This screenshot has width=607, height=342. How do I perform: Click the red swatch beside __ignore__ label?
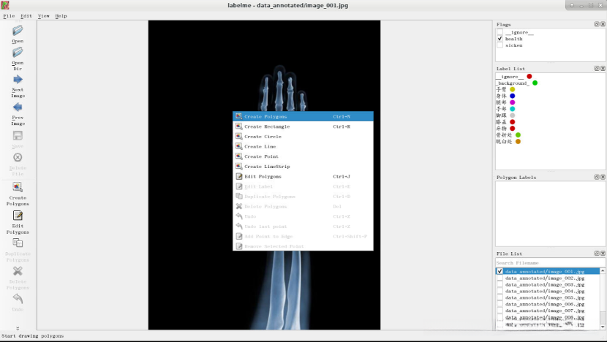click(x=529, y=76)
